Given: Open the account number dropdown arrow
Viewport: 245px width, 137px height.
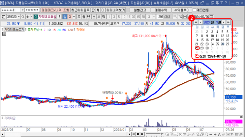Looking at the screenshot, I should pos(22,10).
